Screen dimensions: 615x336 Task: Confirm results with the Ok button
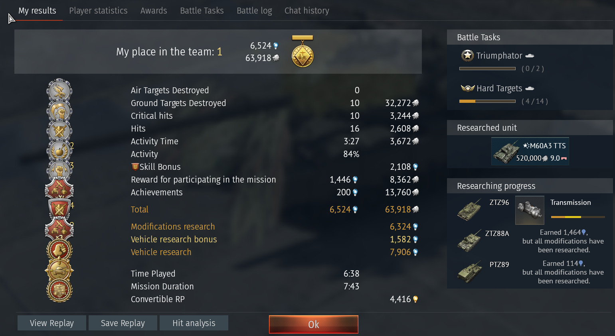pos(314,324)
